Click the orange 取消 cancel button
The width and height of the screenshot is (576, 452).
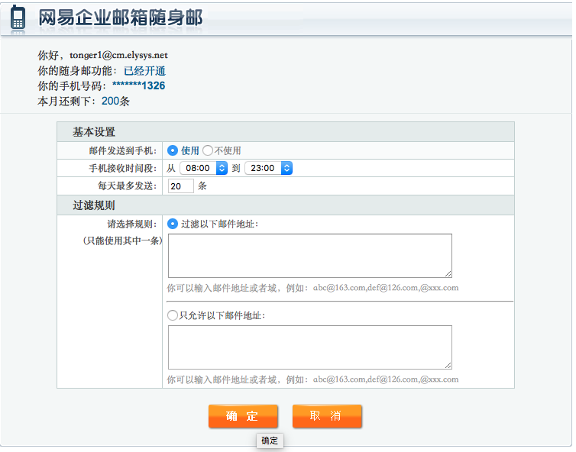click(x=327, y=416)
